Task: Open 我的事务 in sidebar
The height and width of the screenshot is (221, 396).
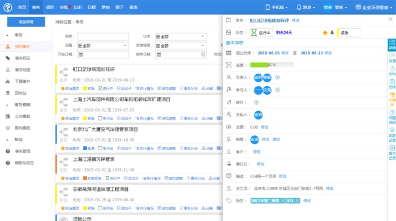Action: pyautogui.click(x=22, y=46)
